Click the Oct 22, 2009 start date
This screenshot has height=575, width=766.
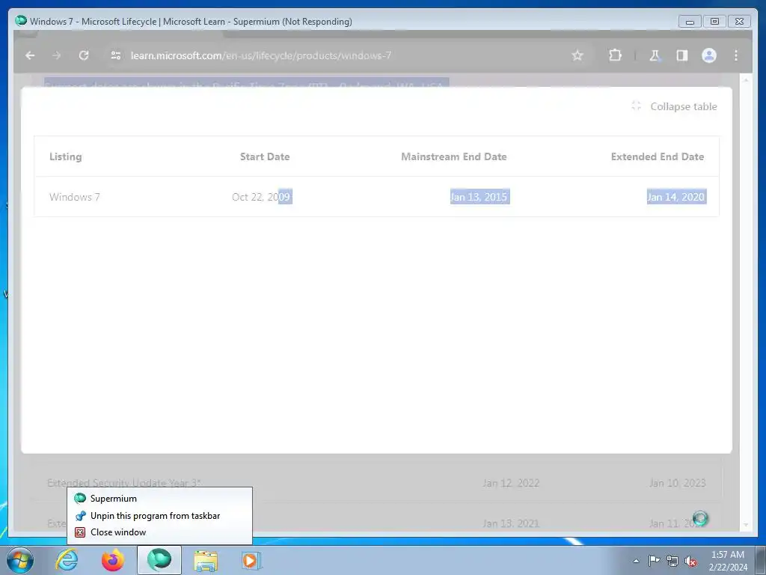click(x=262, y=197)
